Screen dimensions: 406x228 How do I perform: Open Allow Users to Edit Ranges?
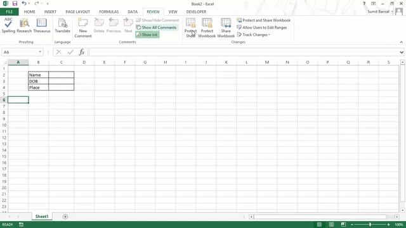tap(262, 27)
